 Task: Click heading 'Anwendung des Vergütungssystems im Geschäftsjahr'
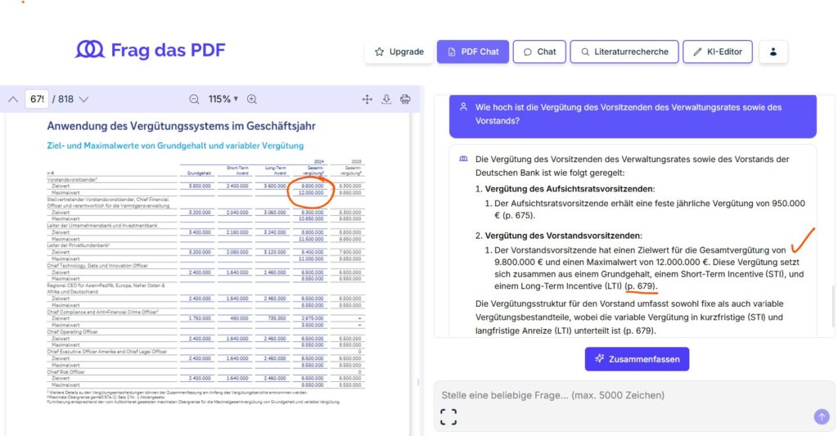click(x=181, y=126)
